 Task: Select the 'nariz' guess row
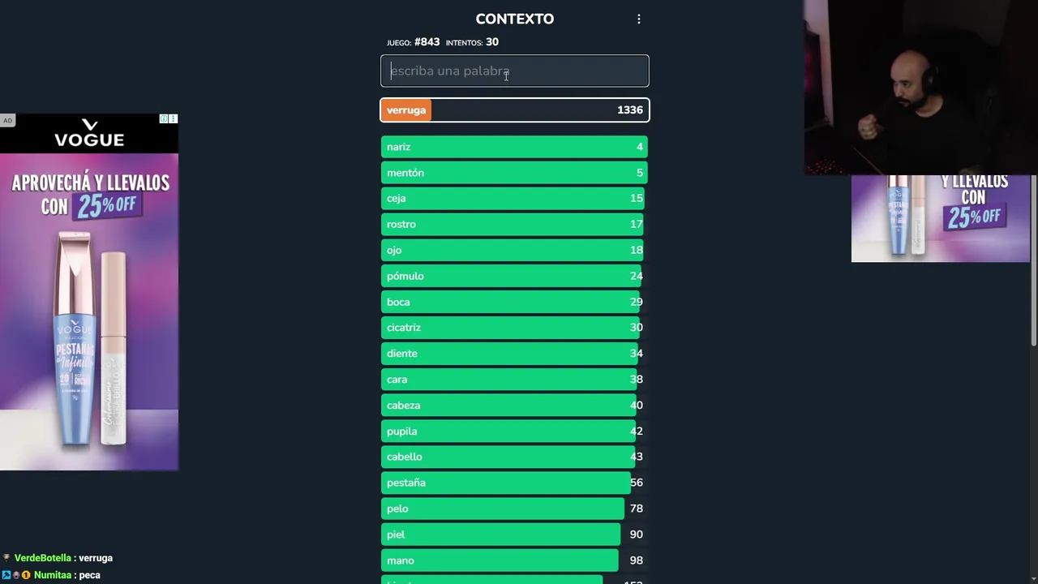pos(514,147)
